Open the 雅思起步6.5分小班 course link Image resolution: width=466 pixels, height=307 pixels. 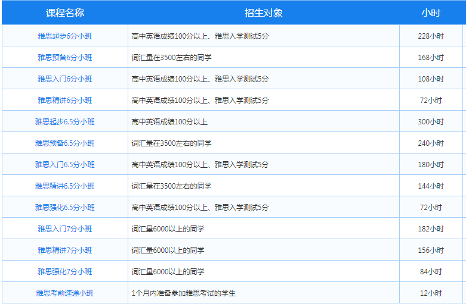click(64, 122)
